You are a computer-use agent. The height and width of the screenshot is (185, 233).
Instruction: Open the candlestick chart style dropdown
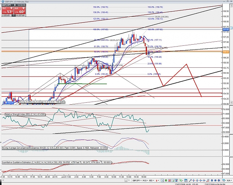[x=157, y=181]
